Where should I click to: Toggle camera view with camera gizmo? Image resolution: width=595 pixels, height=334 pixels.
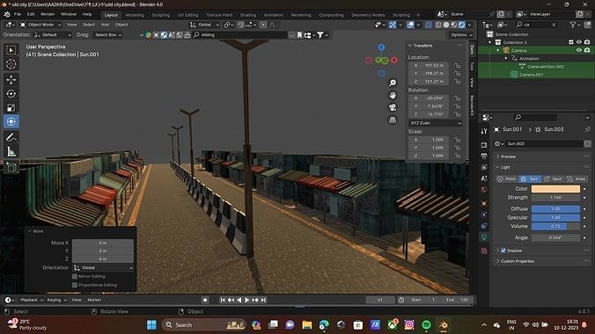[393, 107]
